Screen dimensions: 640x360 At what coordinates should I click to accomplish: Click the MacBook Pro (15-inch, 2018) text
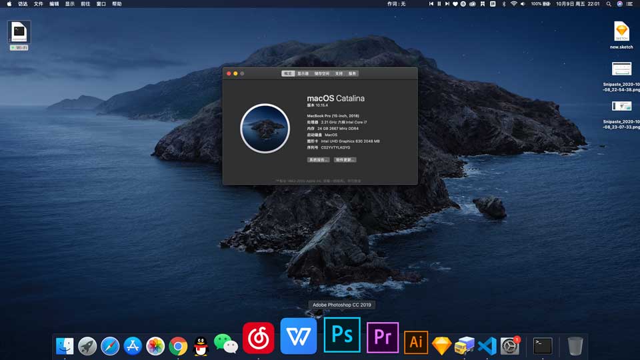point(333,116)
